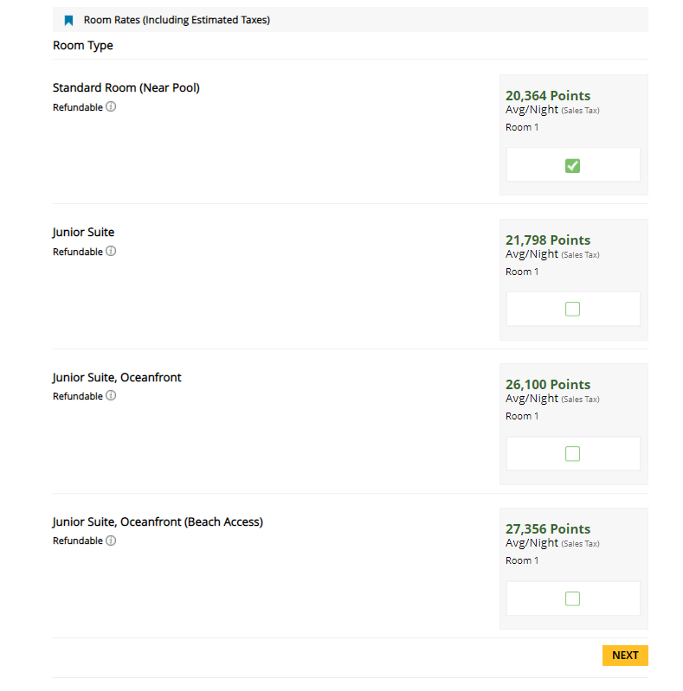Click the Junior Suite room name
683x691 pixels.
[x=83, y=233]
